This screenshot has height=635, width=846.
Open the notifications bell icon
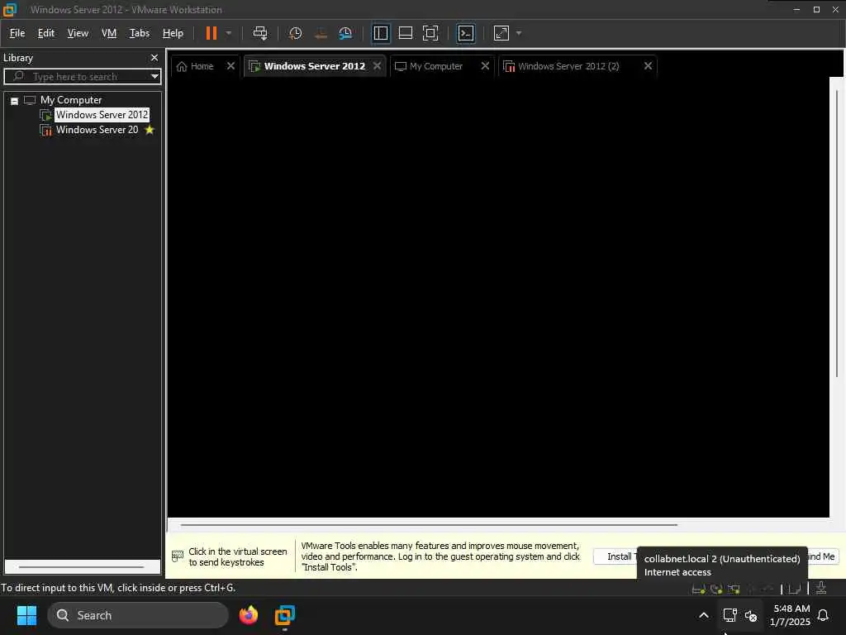coord(823,615)
